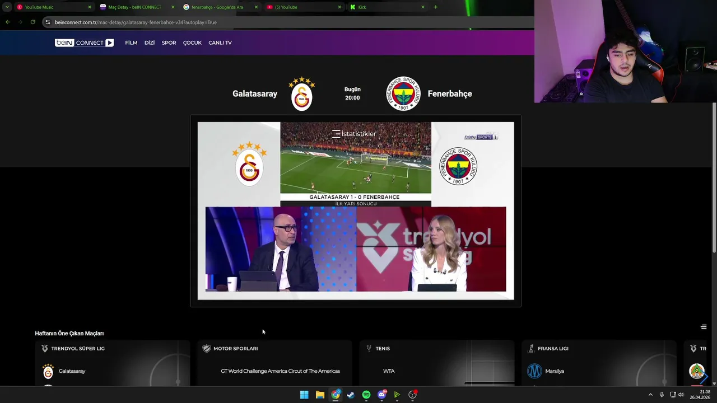Click the Trendyol Süper Lig league icon
717x403 pixels.
[45, 348]
